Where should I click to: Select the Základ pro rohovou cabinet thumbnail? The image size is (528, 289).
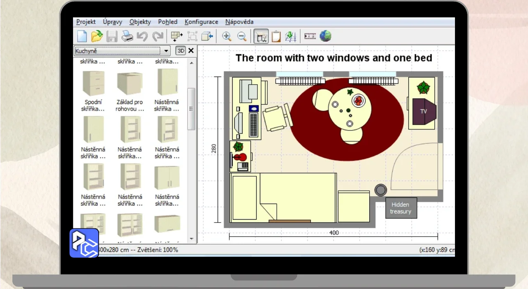[130, 83]
